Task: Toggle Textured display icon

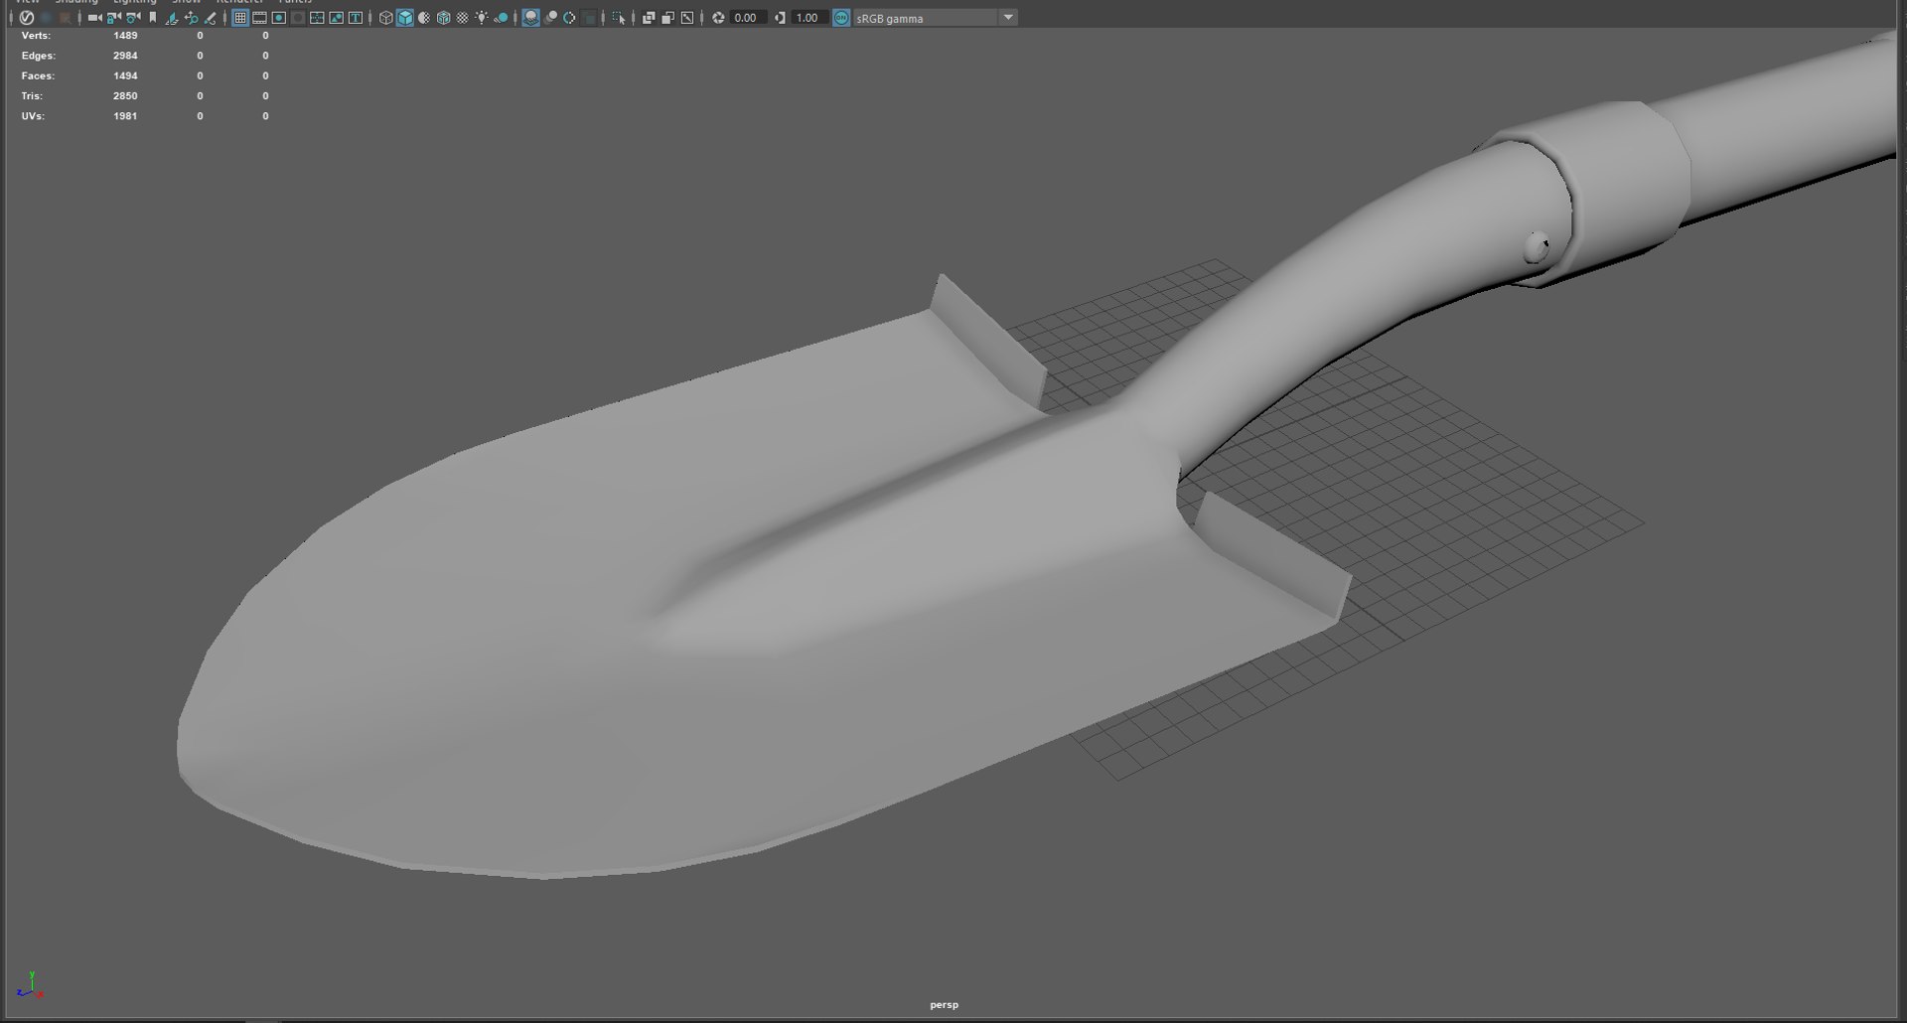Action: 463,18
